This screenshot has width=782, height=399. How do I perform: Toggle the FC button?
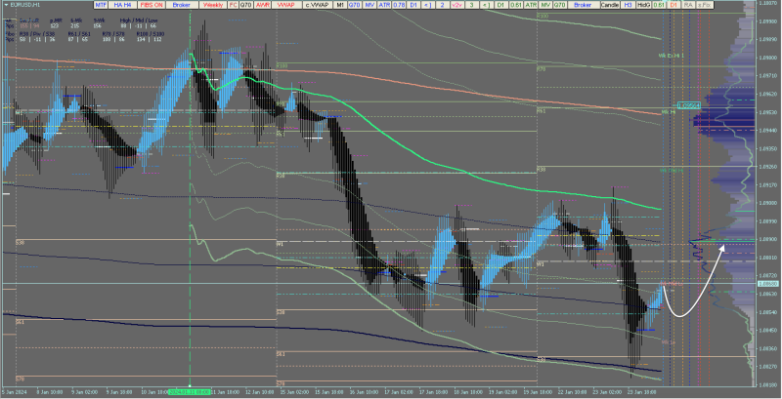(x=233, y=5)
